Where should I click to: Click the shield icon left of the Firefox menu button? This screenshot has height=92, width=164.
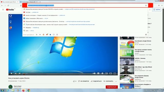[159, 5]
